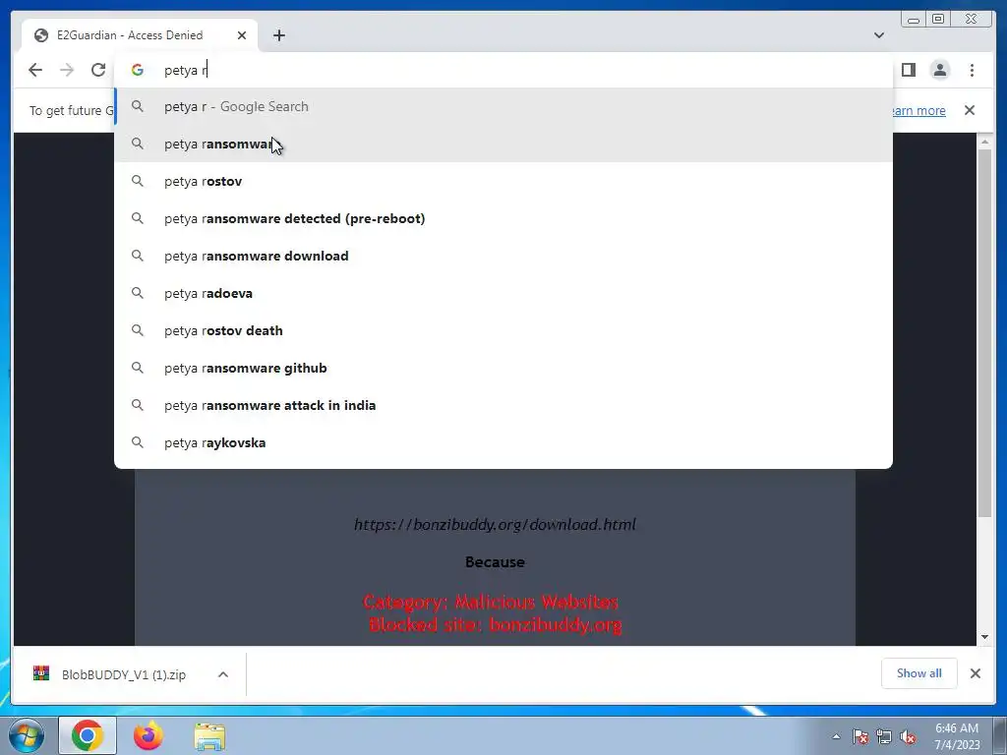1007x755 pixels.
Task: Go back using the back arrow
Action: point(35,70)
